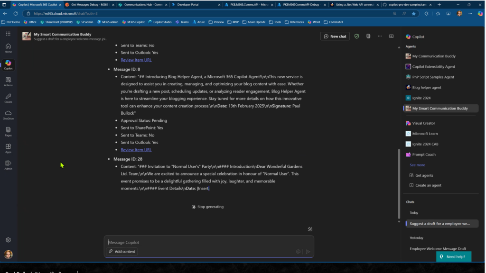The height and width of the screenshot is (273, 486).
Task: Open the CommsAPI bookmarks folder
Action: tap(333, 22)
